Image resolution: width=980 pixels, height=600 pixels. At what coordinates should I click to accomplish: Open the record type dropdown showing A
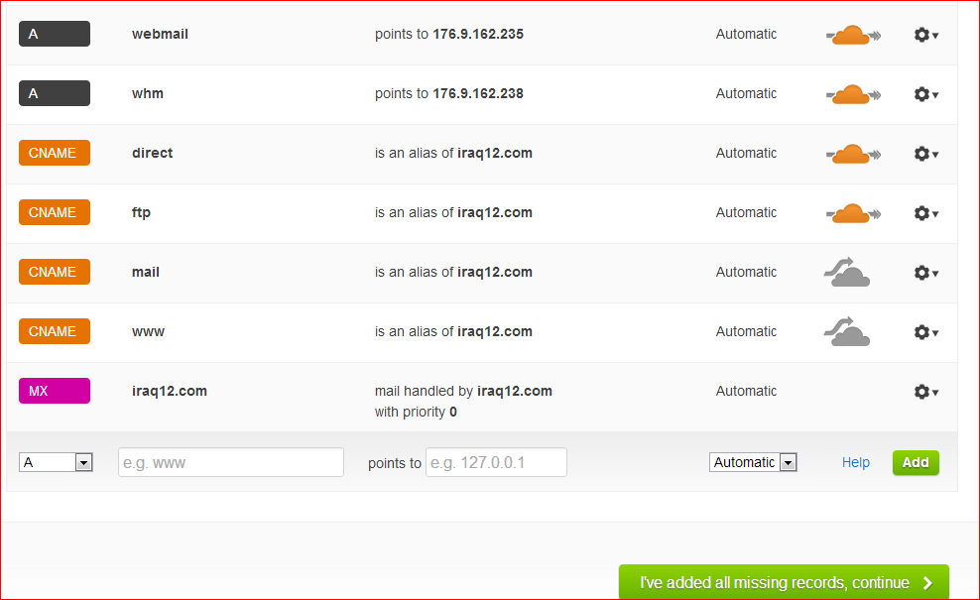(56, 462)
